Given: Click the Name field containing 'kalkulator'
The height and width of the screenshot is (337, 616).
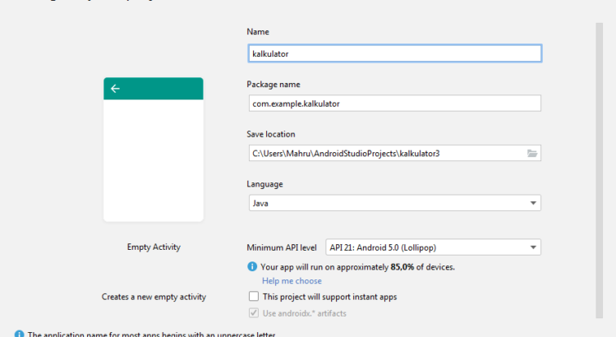Looking at the screenshot, I should pos(393,53).
